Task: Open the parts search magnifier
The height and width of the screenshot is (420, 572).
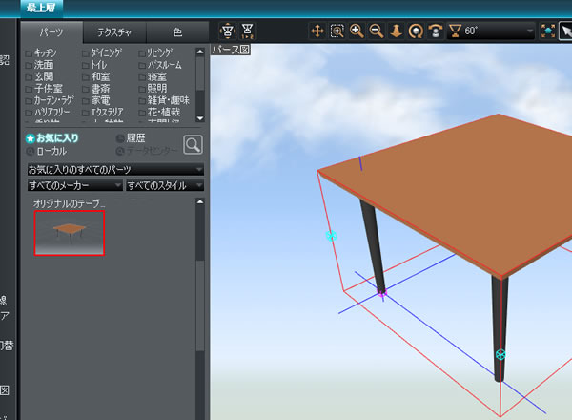Action: pos(193,144)
